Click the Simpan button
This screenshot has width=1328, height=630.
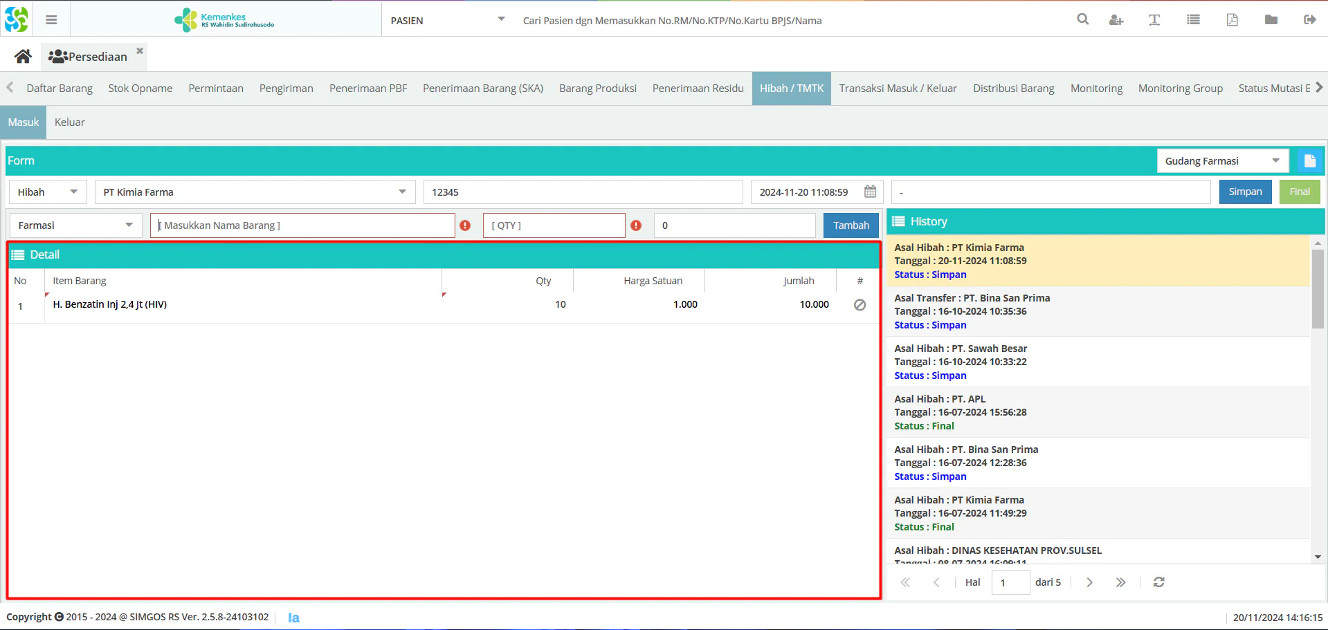tap(1245, 192)
